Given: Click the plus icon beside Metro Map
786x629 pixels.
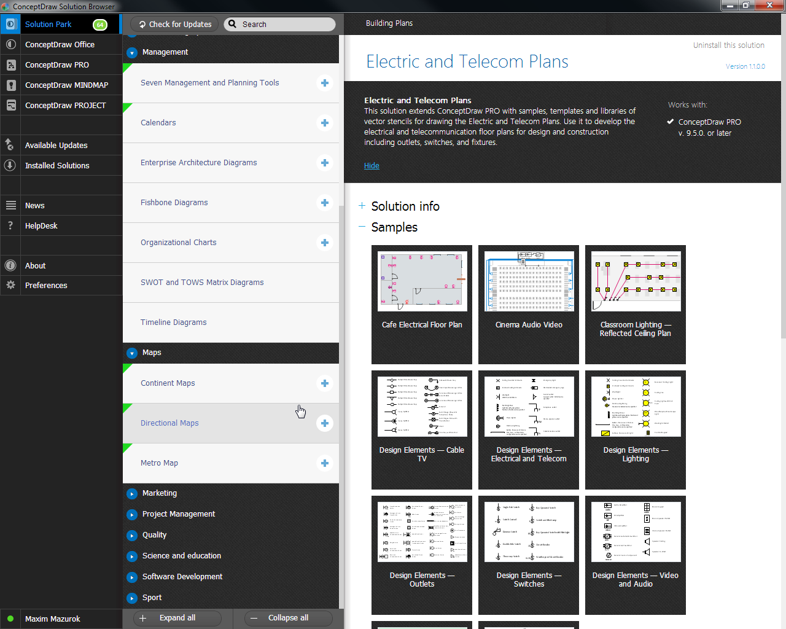Looking at the screenshot, I should pyautogui.click(x=325, y=463).
